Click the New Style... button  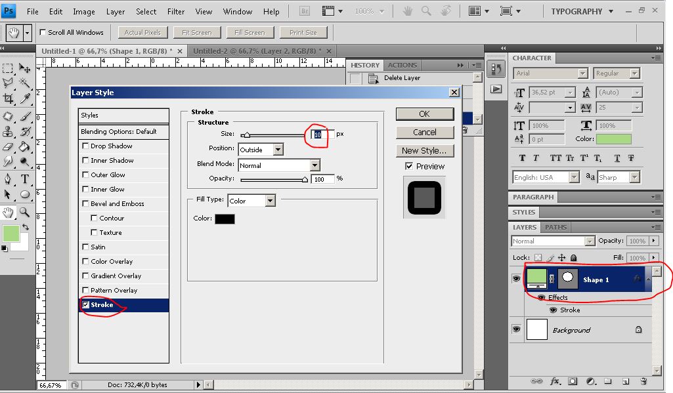[x=425, y=151]
